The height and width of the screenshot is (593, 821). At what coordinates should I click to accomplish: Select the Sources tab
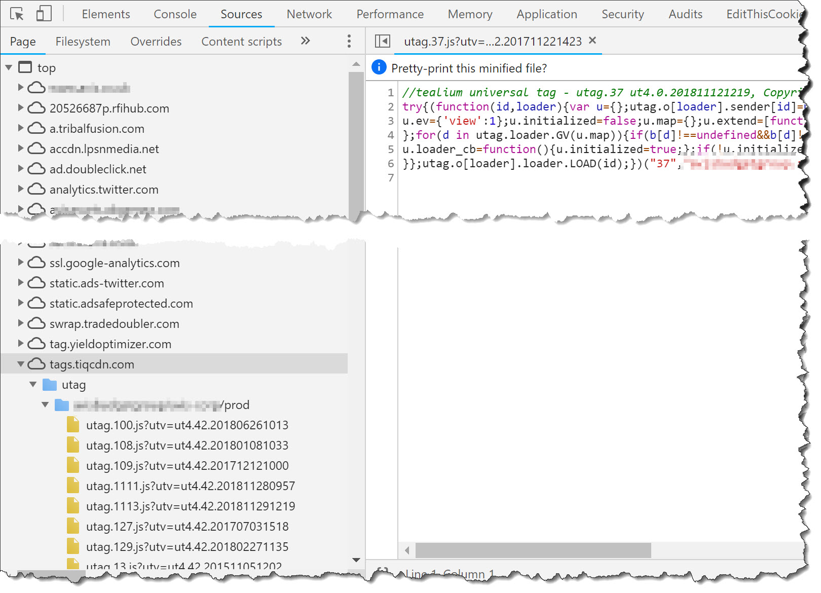(x=241, y=14)
